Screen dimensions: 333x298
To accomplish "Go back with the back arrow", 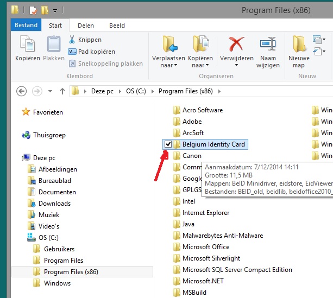I will 21,91.
